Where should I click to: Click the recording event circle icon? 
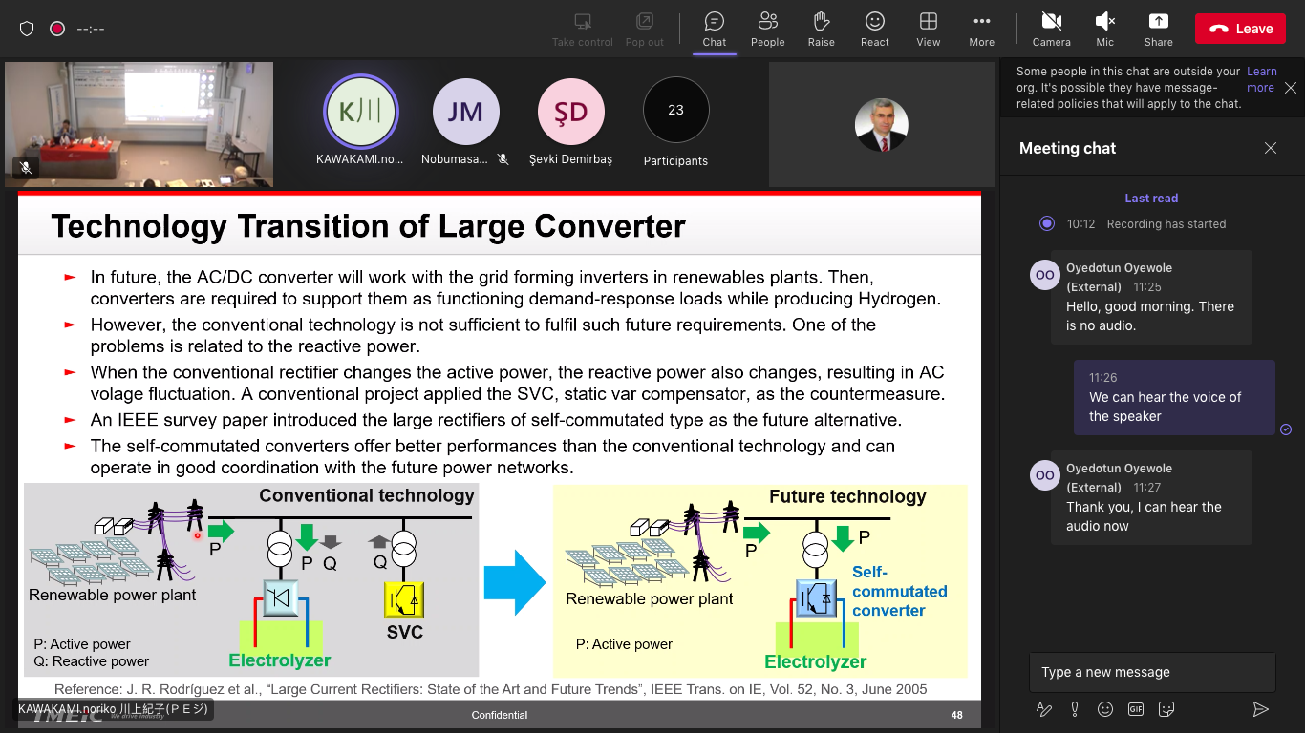1047,223
